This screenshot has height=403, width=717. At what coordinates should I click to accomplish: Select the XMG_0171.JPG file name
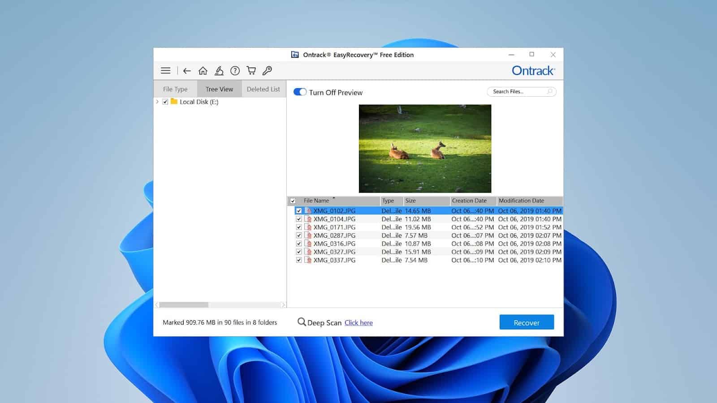point(334,227)
